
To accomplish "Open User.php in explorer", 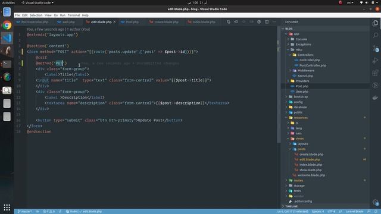I will click(302, 92).
